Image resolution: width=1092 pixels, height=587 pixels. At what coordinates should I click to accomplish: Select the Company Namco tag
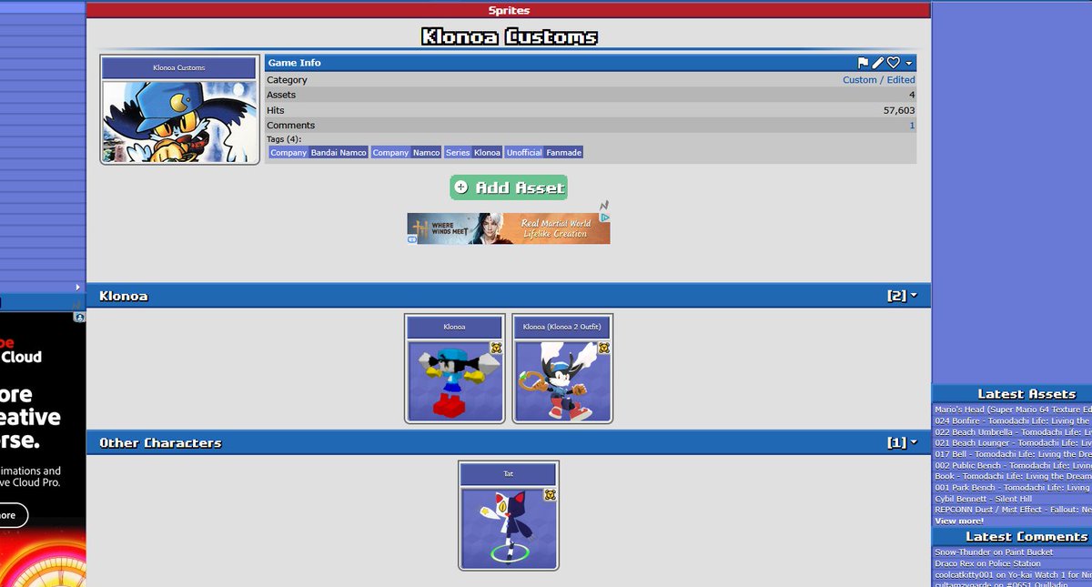point(407,153)
